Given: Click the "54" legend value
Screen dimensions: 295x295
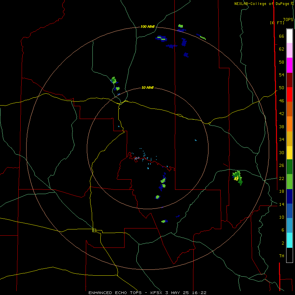Looking at the screenshot, I should click(x=282, y=75).
